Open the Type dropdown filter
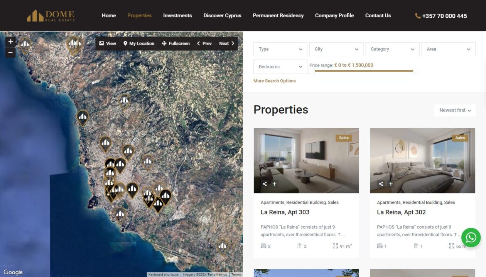Screen dimensions: 486x277 280,49
